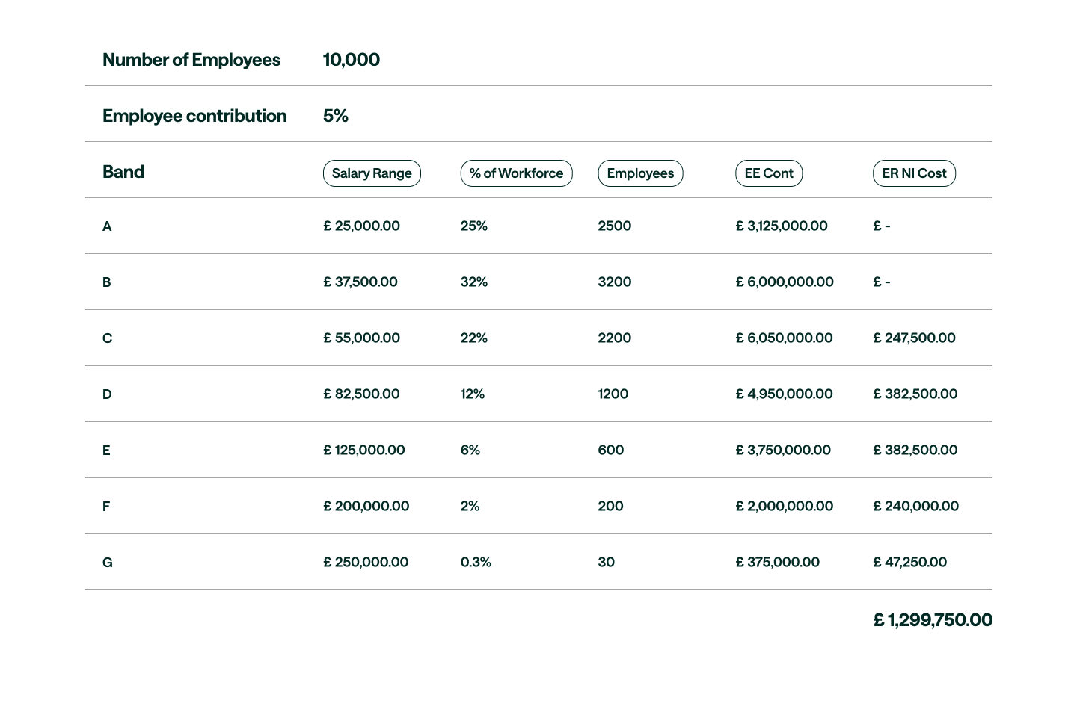The width and height of the screenshot is (1077, 712).
Task: Click the % of Workforce column pill
Action: point(516,173)
